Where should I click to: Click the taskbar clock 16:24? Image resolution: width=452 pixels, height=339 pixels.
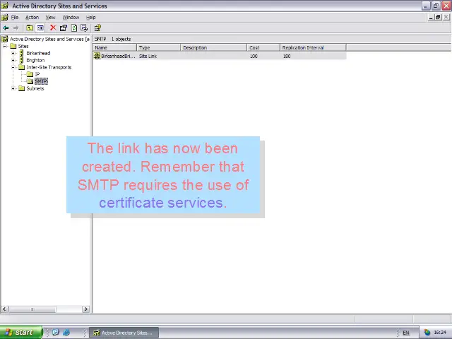point(440,333)
